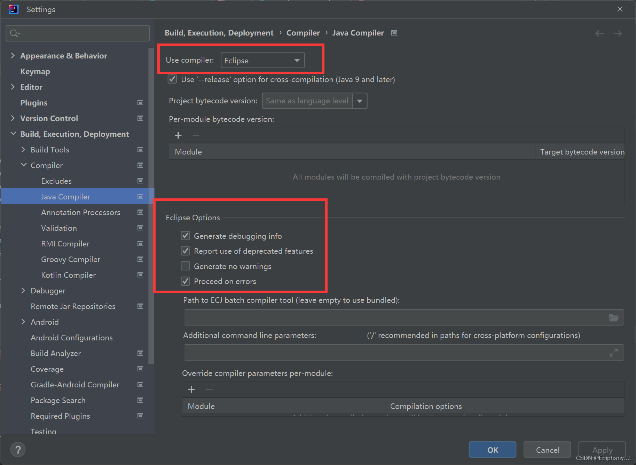The height and width of the screenshot is (465, 636).
Task: Browse for ECJ batch compiler path
Action: pos(614,317)
